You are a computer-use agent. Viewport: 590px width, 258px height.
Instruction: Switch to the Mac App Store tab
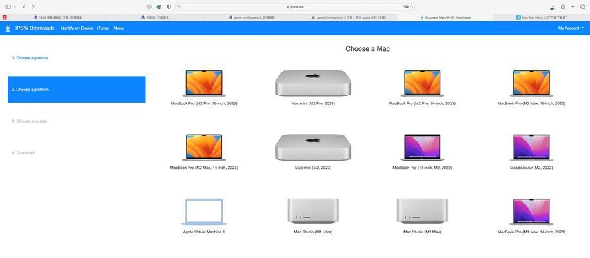coord(542,17)
